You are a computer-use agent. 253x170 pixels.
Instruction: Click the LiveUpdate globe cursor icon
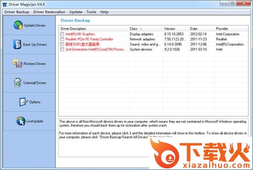21,121
